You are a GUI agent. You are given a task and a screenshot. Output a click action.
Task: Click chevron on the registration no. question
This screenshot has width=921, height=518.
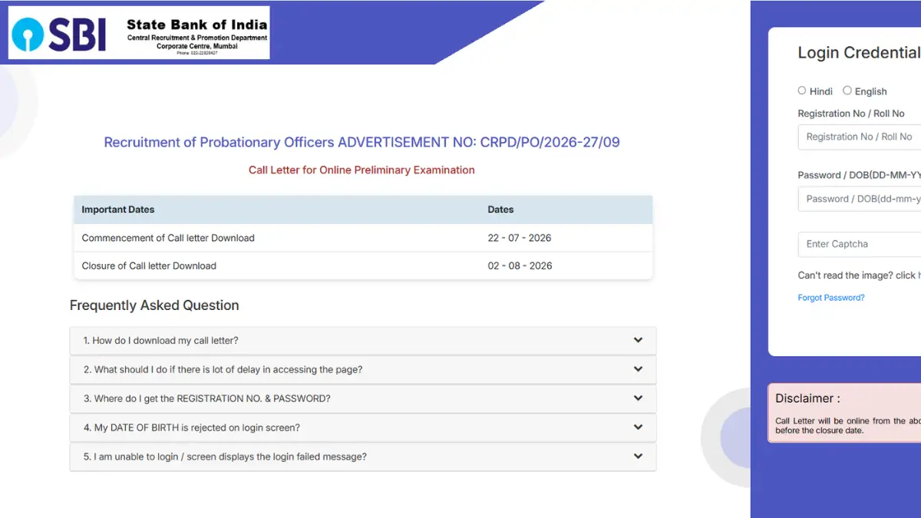pos(638,398)
